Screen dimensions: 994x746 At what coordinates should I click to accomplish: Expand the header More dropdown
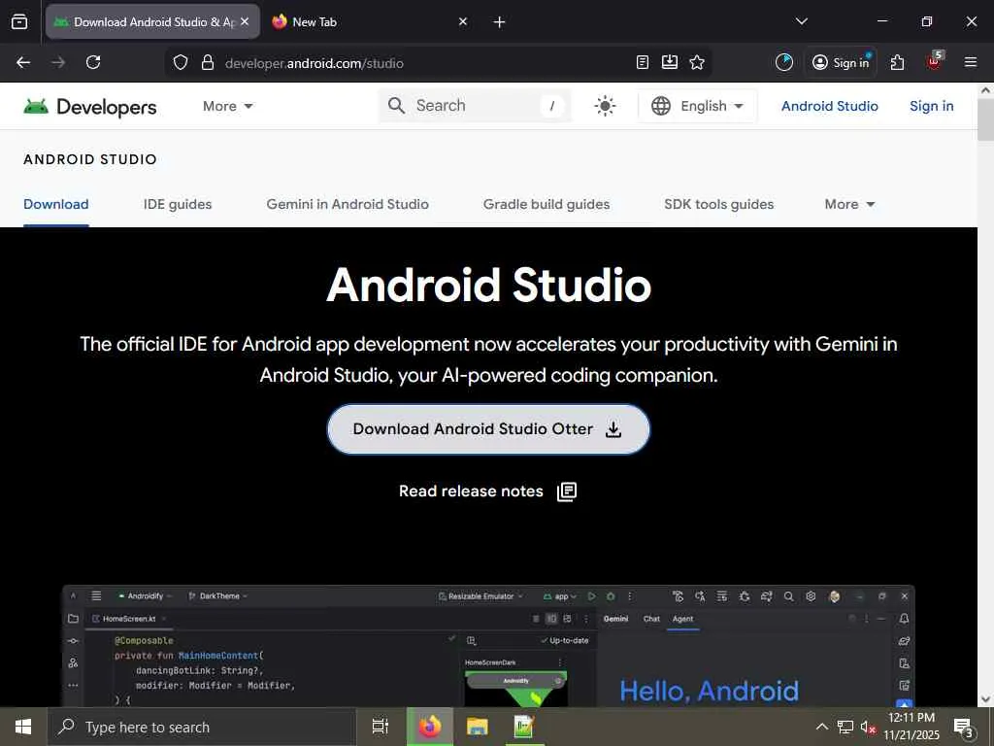(x=227, y=106)
